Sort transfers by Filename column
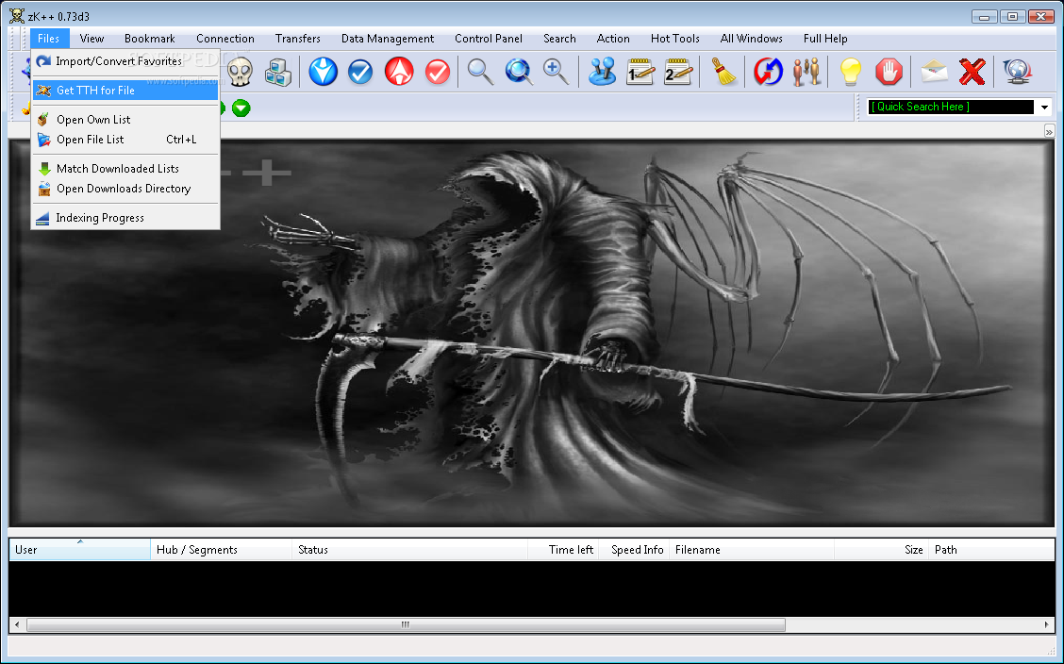Image resolution: width=1064 pixels, height=664 pixels. [x=752, y=549]
